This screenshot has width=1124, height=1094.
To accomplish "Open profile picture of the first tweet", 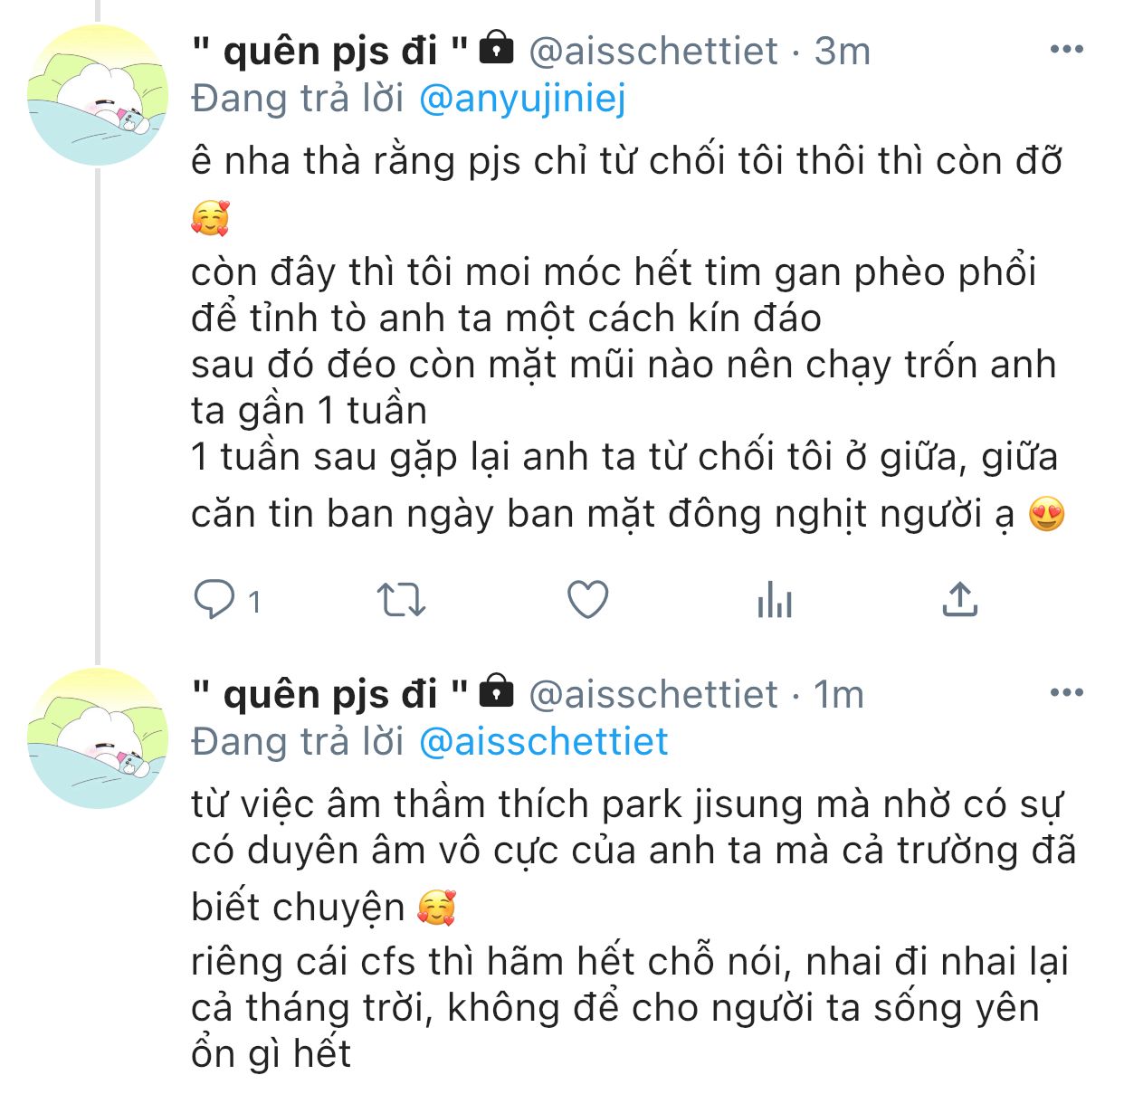I will coord(98,96).
